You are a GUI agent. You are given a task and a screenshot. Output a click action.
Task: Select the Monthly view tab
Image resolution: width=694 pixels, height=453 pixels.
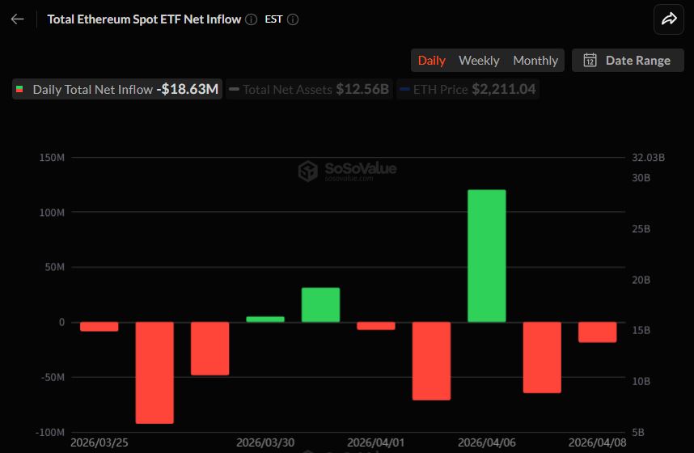pos(535,61)
